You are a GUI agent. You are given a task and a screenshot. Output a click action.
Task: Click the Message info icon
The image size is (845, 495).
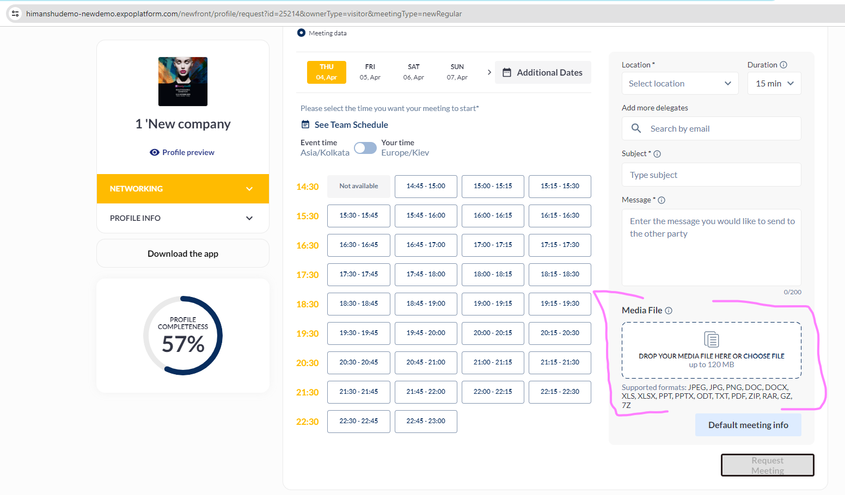point(662,200)
